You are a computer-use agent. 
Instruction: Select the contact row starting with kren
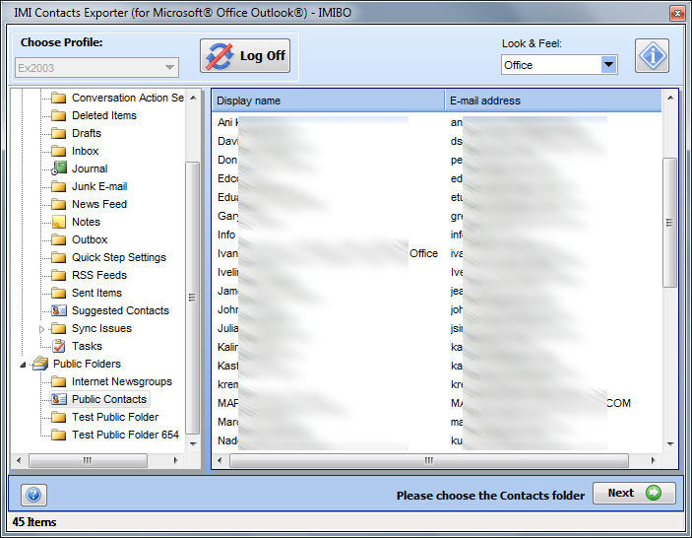click(436, 384)
